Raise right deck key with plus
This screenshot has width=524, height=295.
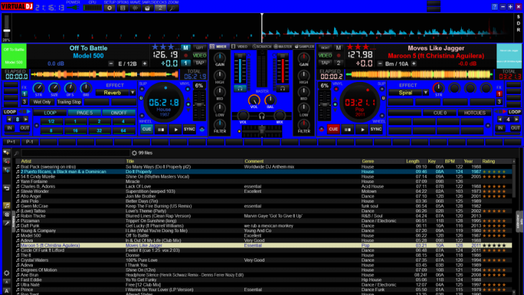[x=414, y=64]
